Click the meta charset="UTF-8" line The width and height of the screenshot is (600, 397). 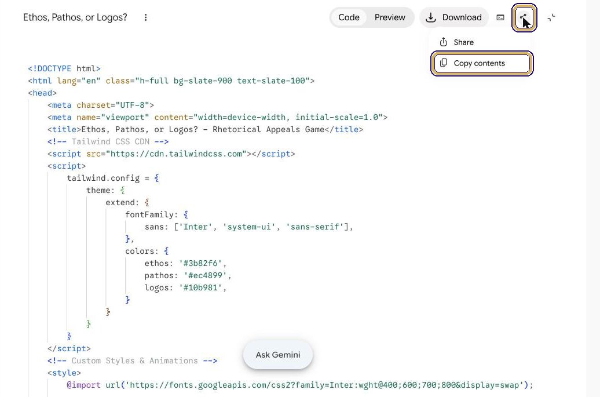coord(101,105)
